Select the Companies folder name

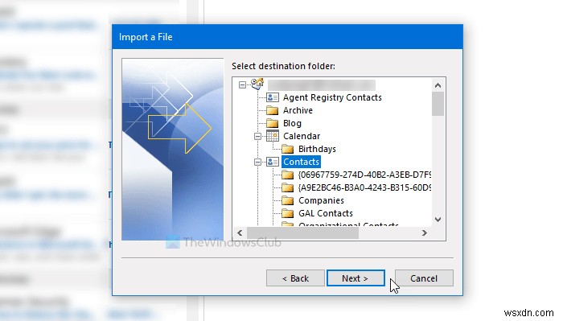point(321,200)
